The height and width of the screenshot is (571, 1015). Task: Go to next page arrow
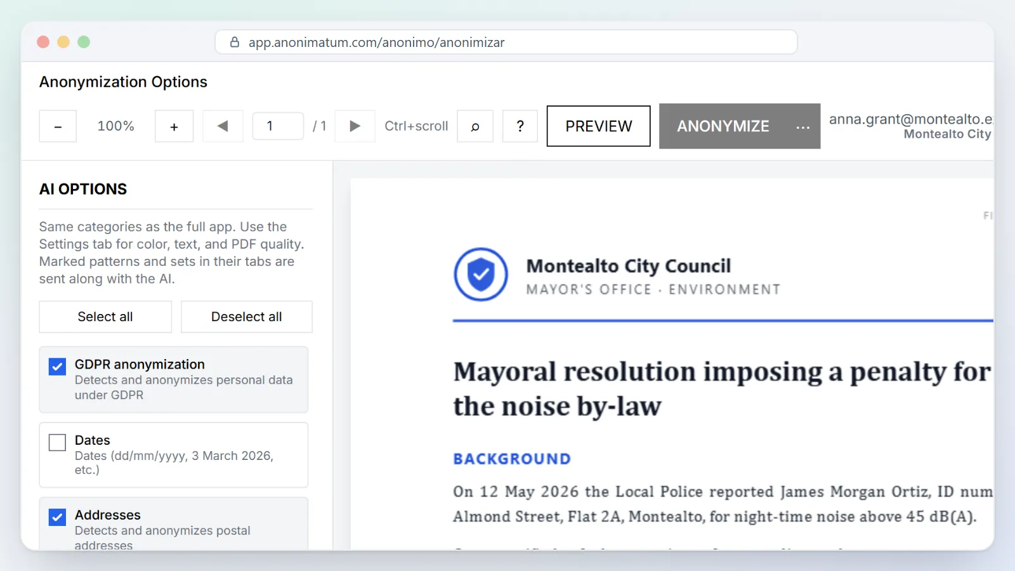click(x=355, y=126)
